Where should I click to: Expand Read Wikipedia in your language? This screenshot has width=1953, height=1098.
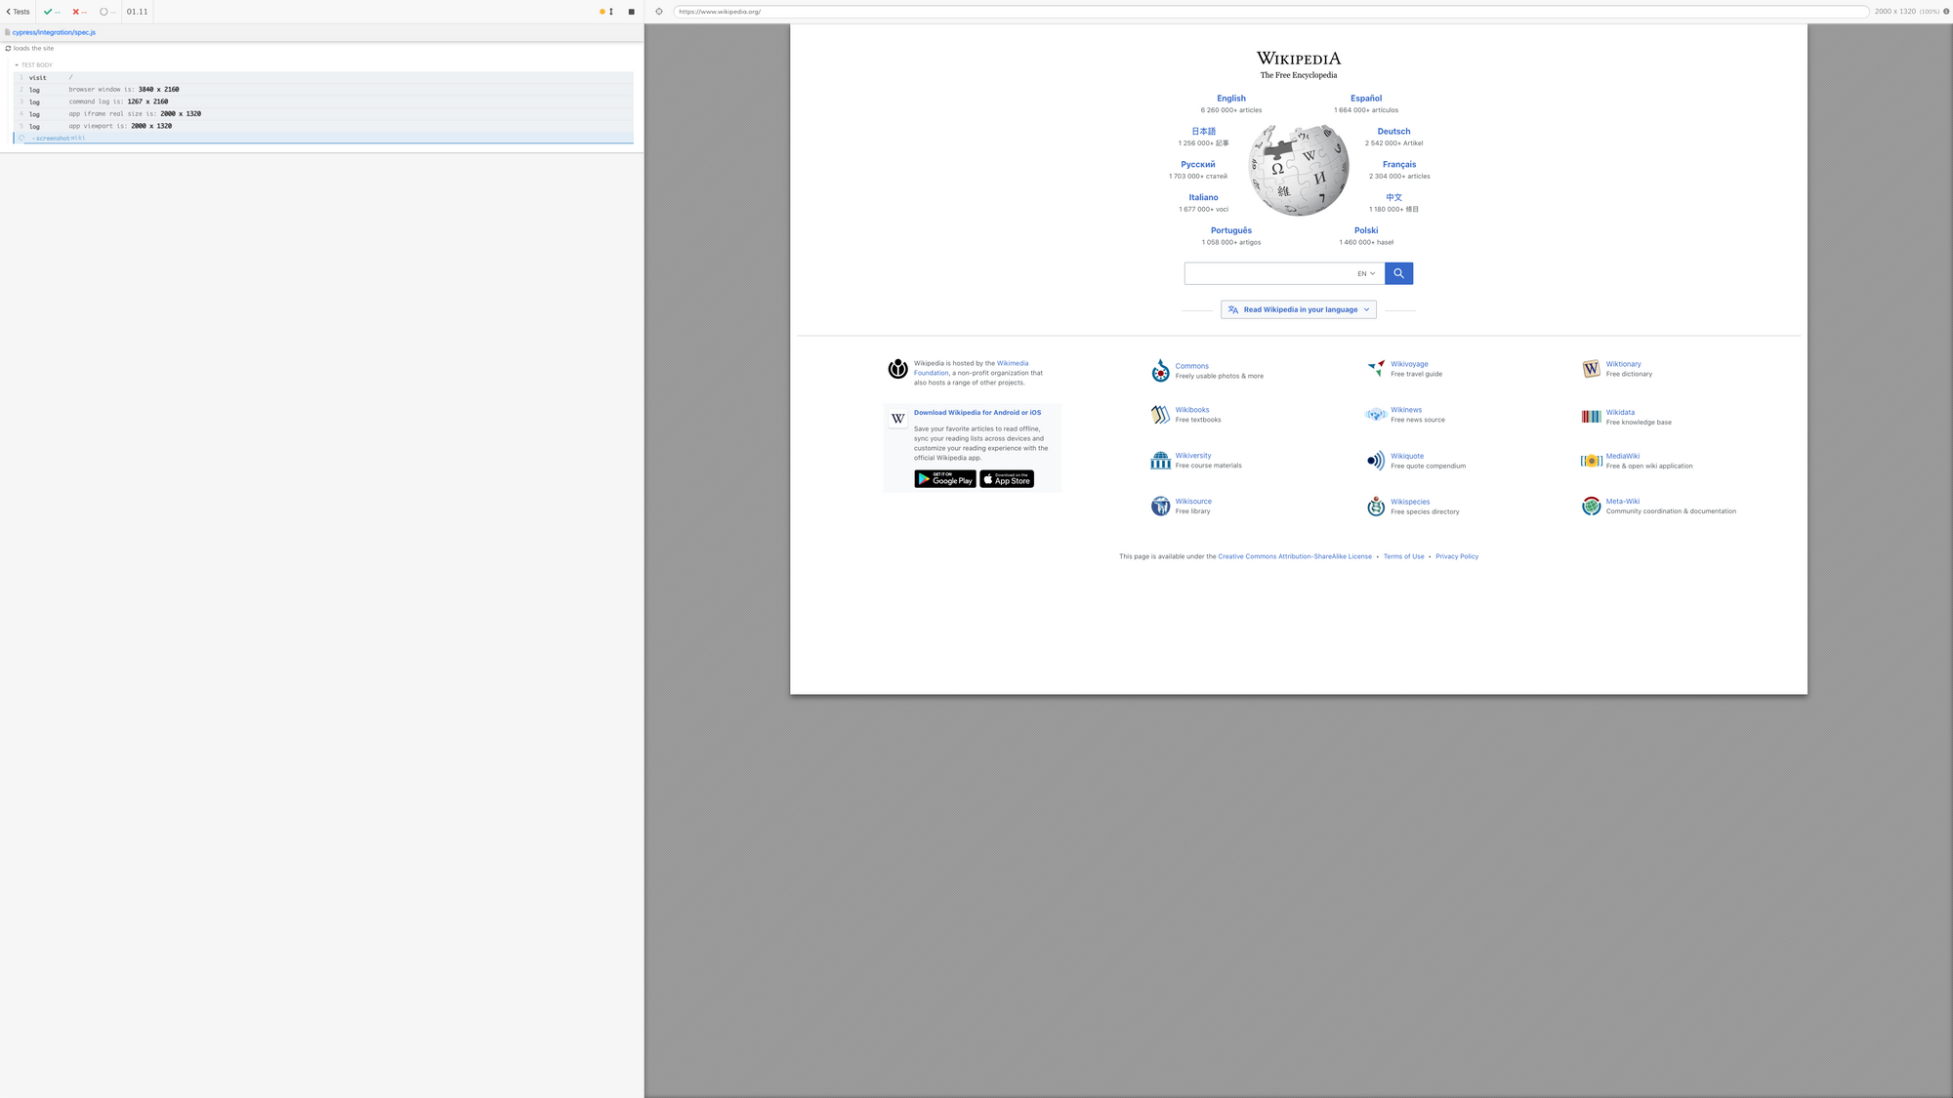(x=1298, y=309)
